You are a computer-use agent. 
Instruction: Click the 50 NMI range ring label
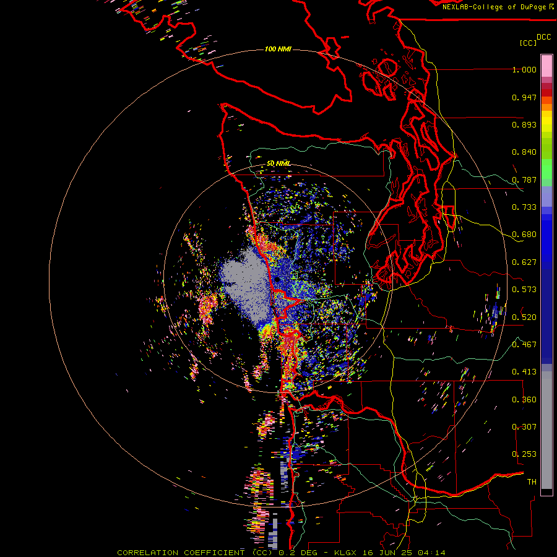point(278,163)
